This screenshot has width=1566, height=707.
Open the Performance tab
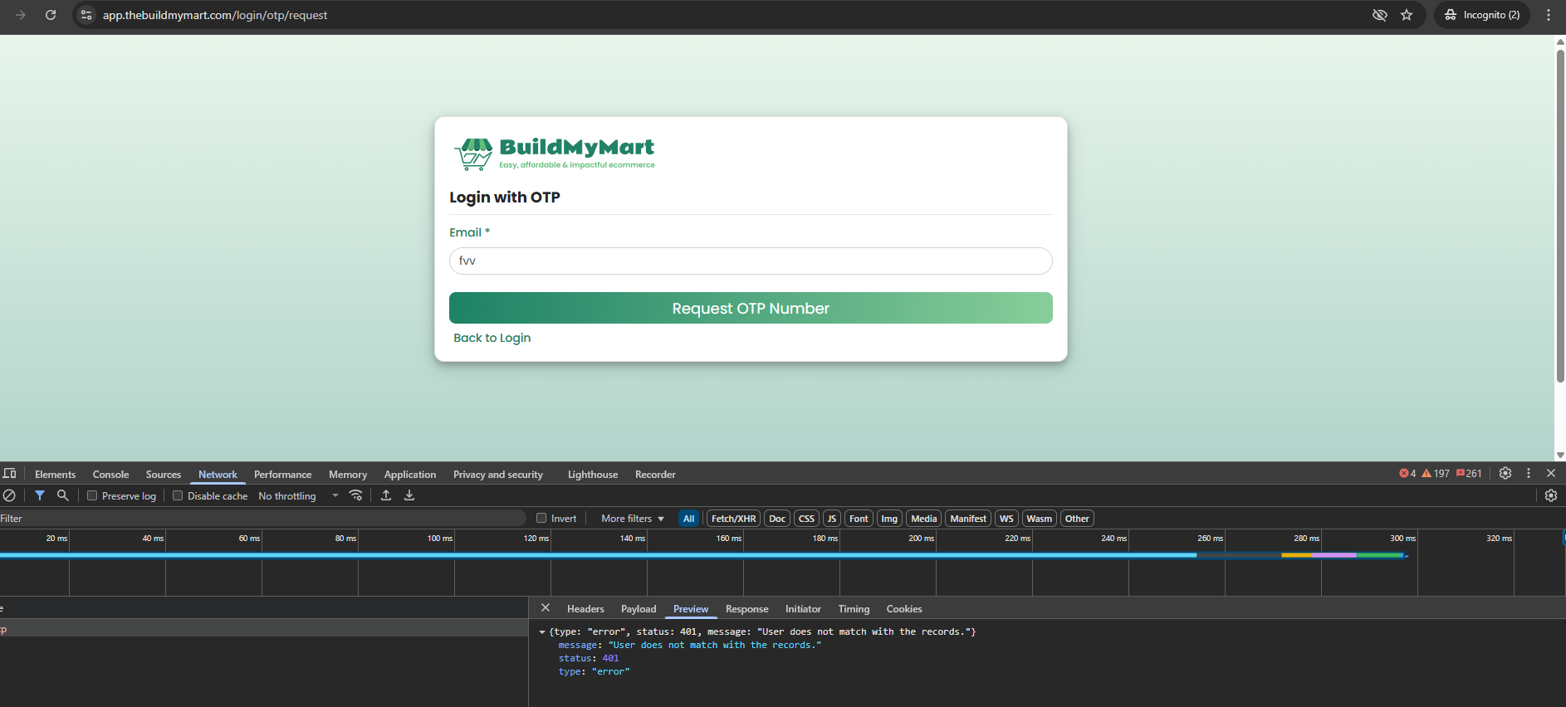282,475
